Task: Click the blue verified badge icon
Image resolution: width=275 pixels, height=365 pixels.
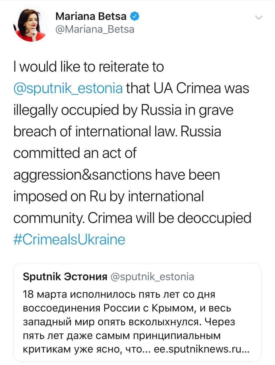Action: click(x=135, y=17)
